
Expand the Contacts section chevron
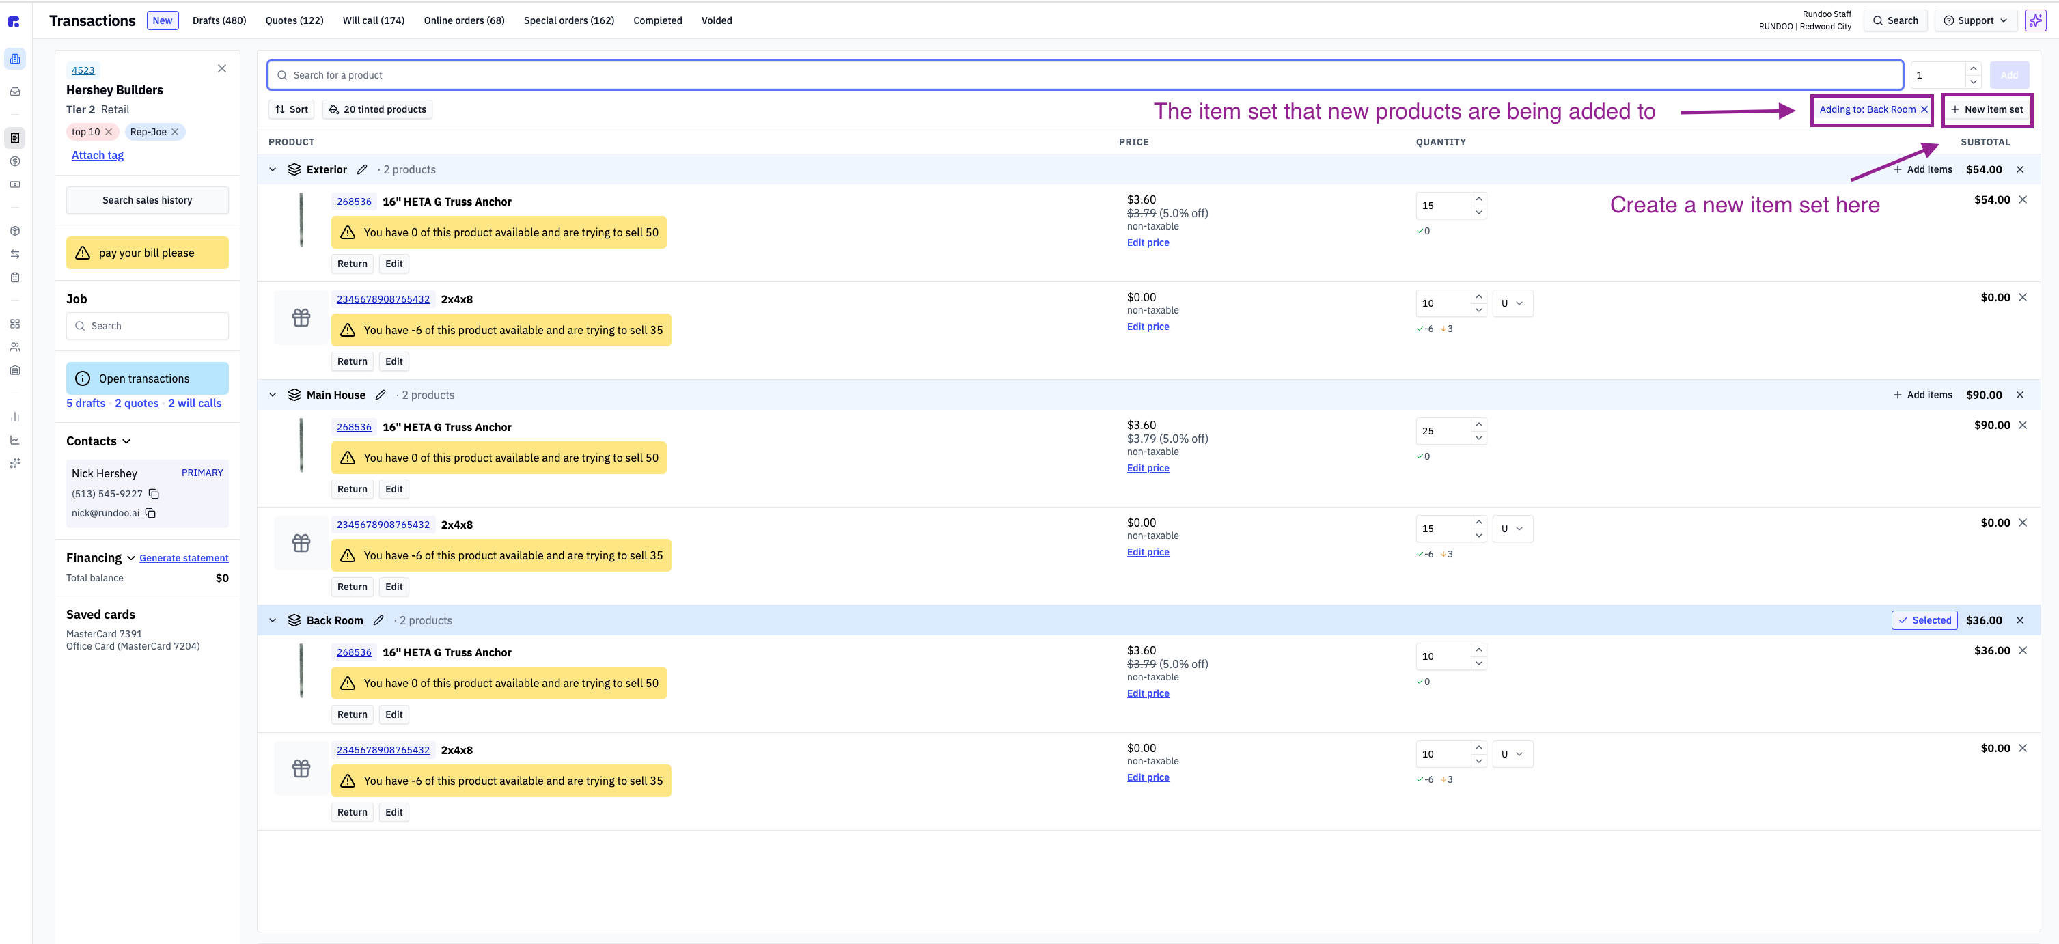[x=126, y=441]
